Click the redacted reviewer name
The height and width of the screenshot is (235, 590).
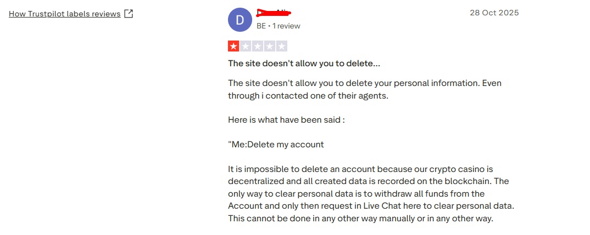(274, 13)
